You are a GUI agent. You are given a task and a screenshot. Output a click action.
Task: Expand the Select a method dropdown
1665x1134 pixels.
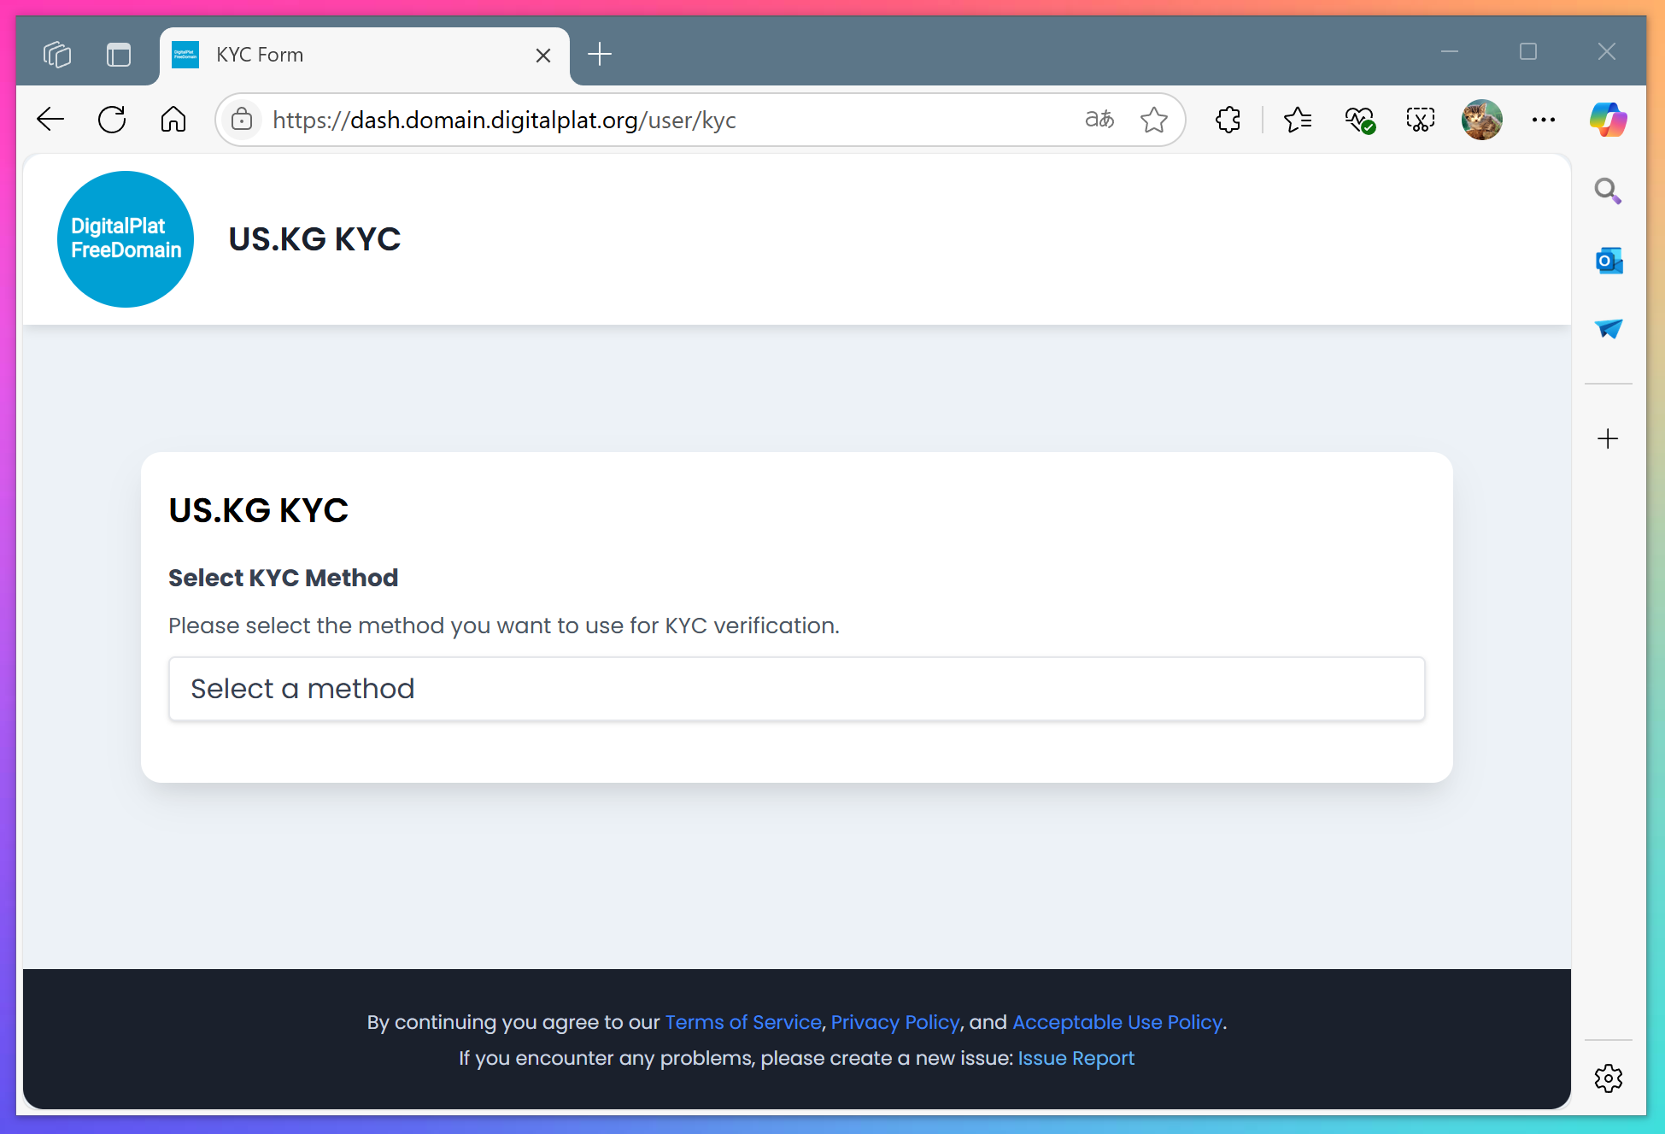pyautogui.click(x=796, y=689)
